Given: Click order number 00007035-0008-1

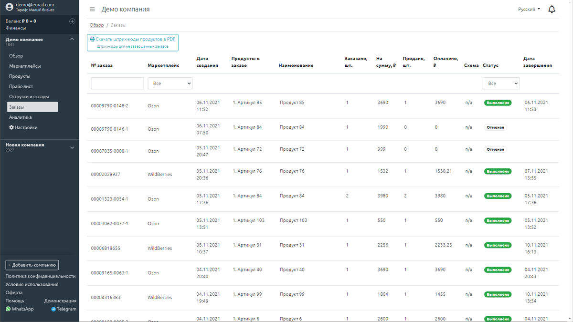Looking at the screenshot, I should [109, 151].
